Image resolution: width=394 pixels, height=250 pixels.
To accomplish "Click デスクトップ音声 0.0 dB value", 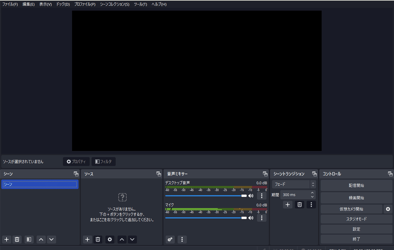I will 262,183.
